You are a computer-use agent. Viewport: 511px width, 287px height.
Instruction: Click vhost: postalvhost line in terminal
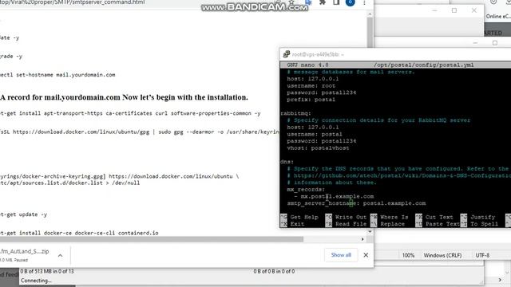click(x=318, y=148)
